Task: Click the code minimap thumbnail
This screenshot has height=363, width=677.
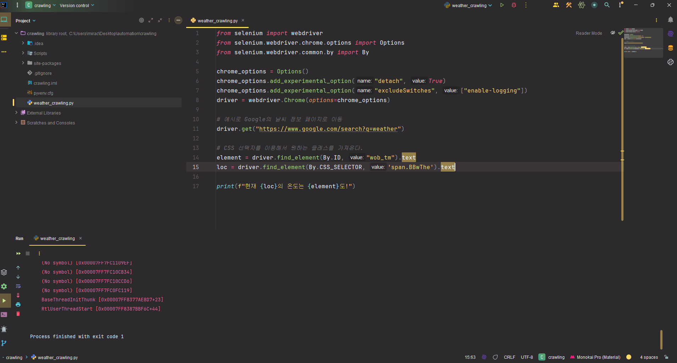Action: click(x=643, y=43)
